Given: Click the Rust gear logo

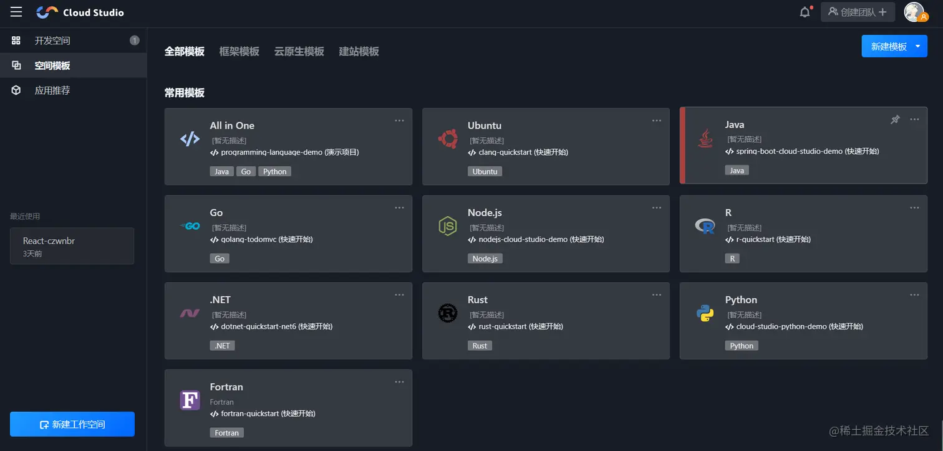Looking at the screenshot, I should [447, 313].
